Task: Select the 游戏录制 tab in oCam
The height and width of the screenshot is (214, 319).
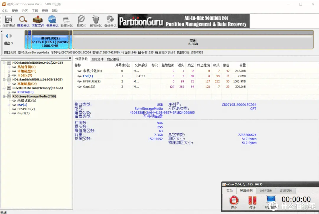Action: coord(266,191)
